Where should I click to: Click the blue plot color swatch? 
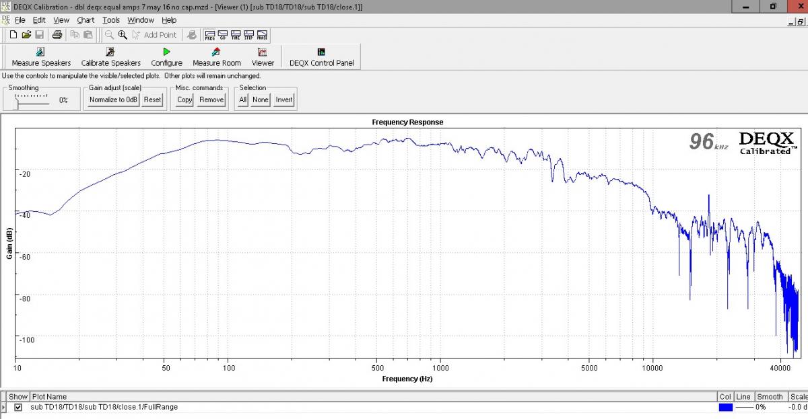click(x=726, y=408)
